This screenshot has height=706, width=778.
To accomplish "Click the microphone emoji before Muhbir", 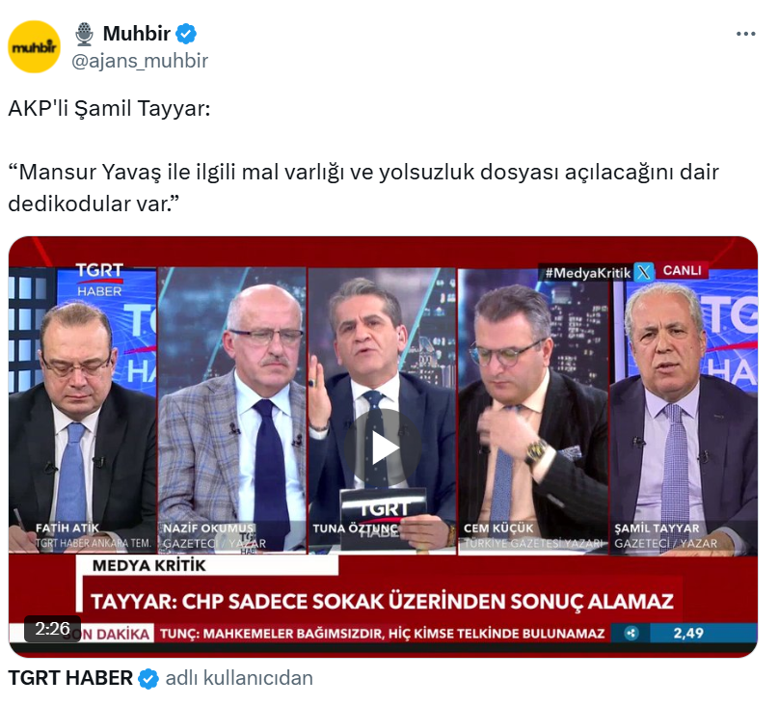I will coord(85,34).
